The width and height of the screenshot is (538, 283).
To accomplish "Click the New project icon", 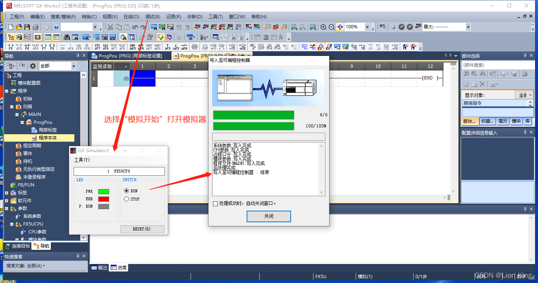I will point(10,27).
